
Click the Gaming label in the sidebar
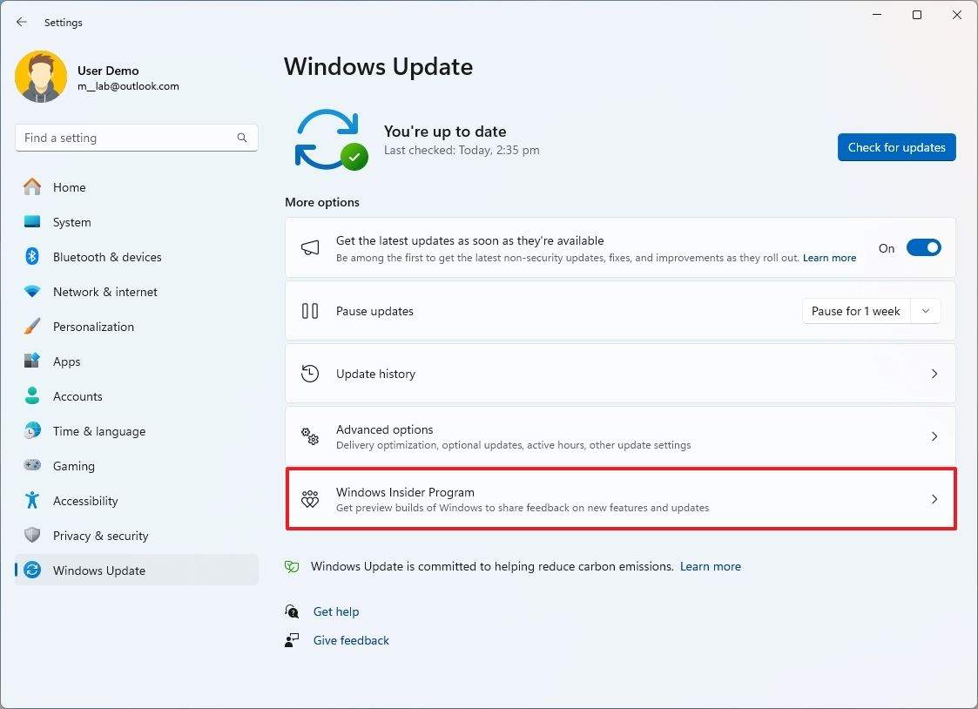74,467
